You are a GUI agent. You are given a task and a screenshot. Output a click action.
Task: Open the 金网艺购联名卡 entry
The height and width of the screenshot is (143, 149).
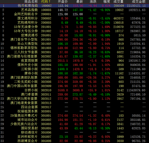pos(74,14)
